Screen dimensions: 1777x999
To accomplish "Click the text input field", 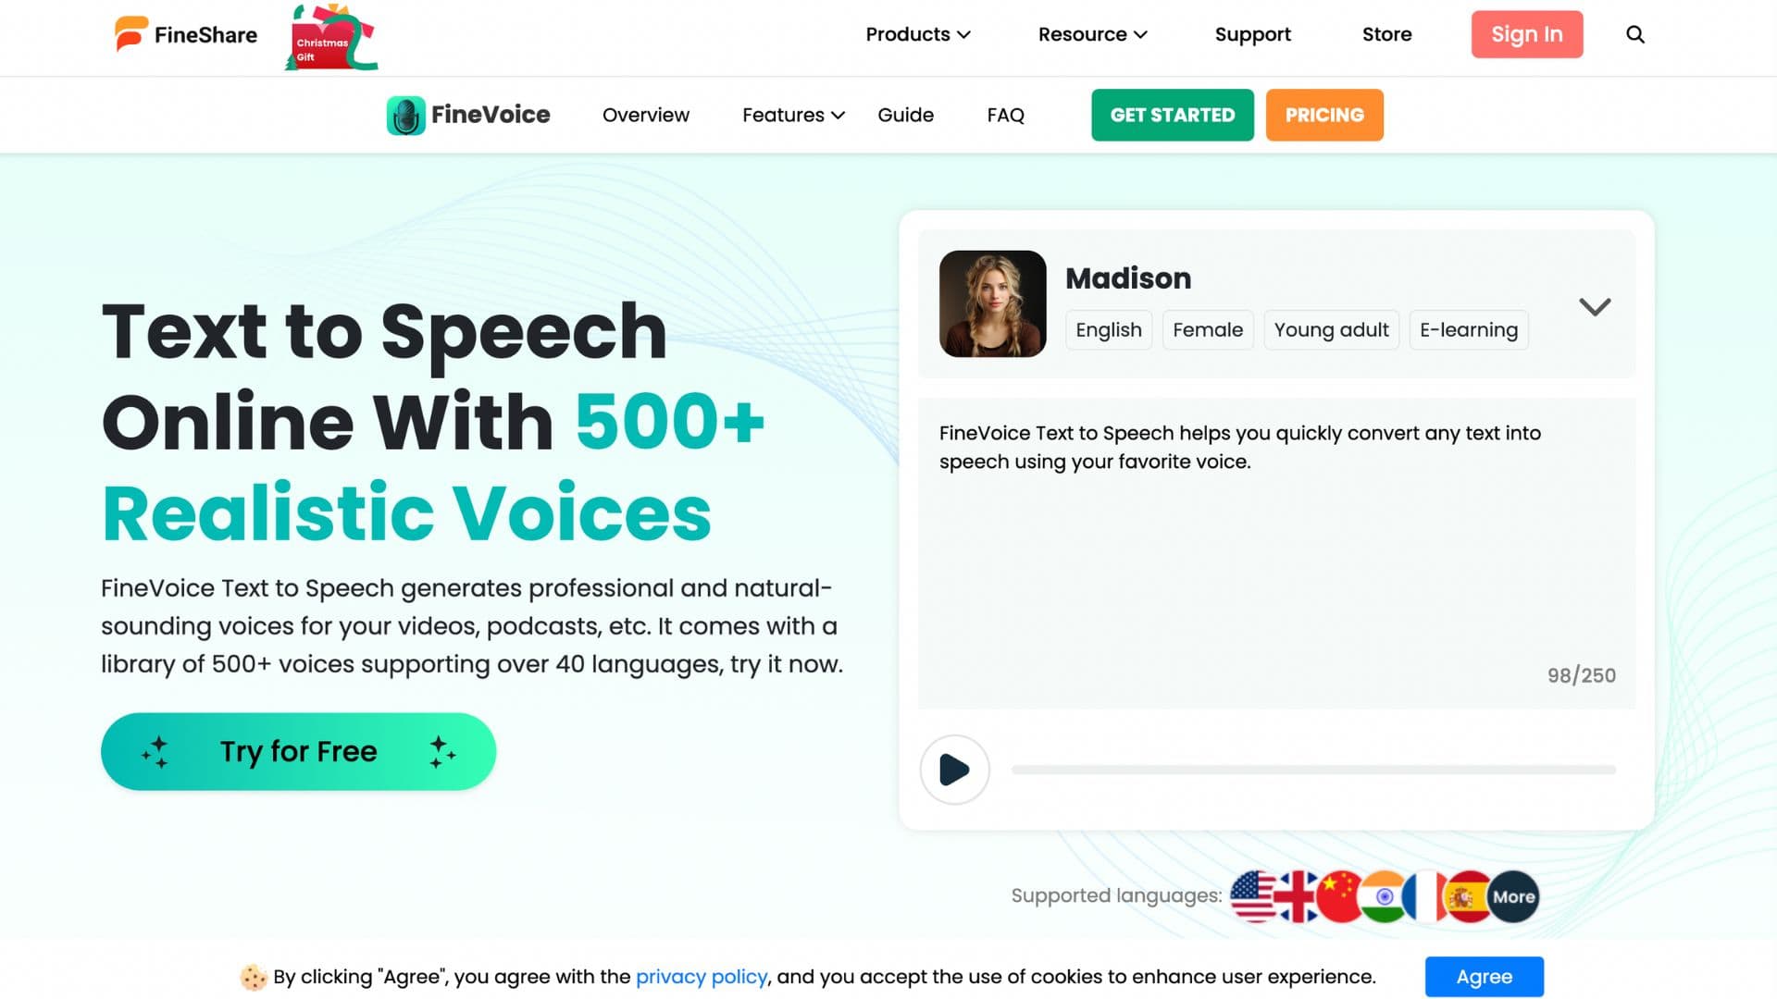I will [1276, 550].
